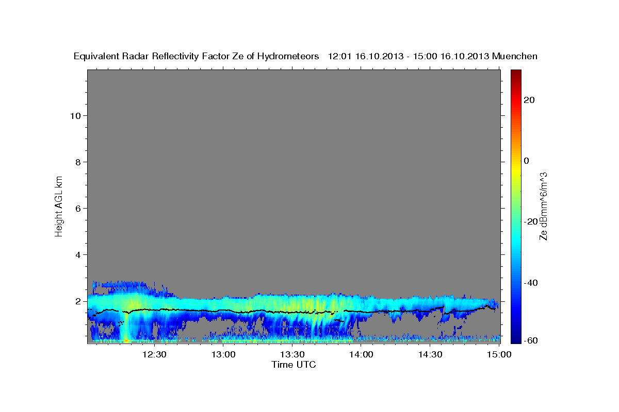The width and height of the screenshot is (619, 412).
Task: Click the plot title starting 'Equivalent Radar Reflectivity Factor'
Action: click(x=306, y=56)
